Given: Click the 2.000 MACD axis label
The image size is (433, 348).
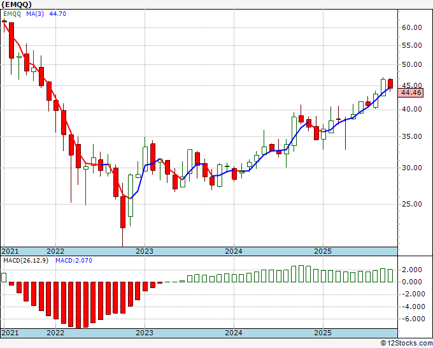Looking at the screenshot, I should click(413, 270).
